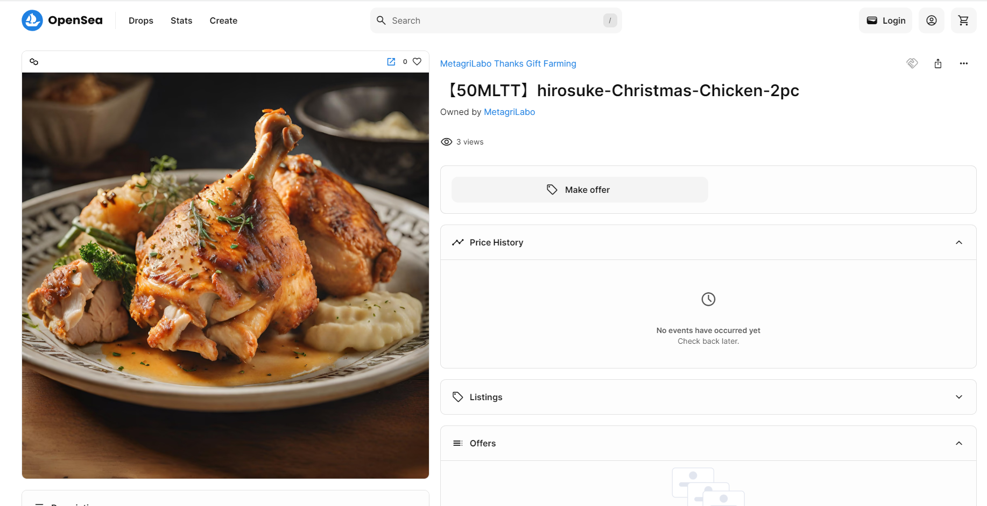This screenshot has height=506, width=987.
Task: Click the OpenSea logo icon
Action: pyautogui.click(x=32, y=20)
